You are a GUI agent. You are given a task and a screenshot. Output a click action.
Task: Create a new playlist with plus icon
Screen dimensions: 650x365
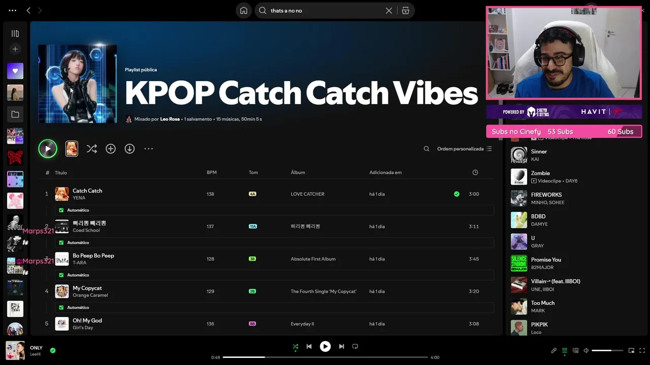[15, 49]
